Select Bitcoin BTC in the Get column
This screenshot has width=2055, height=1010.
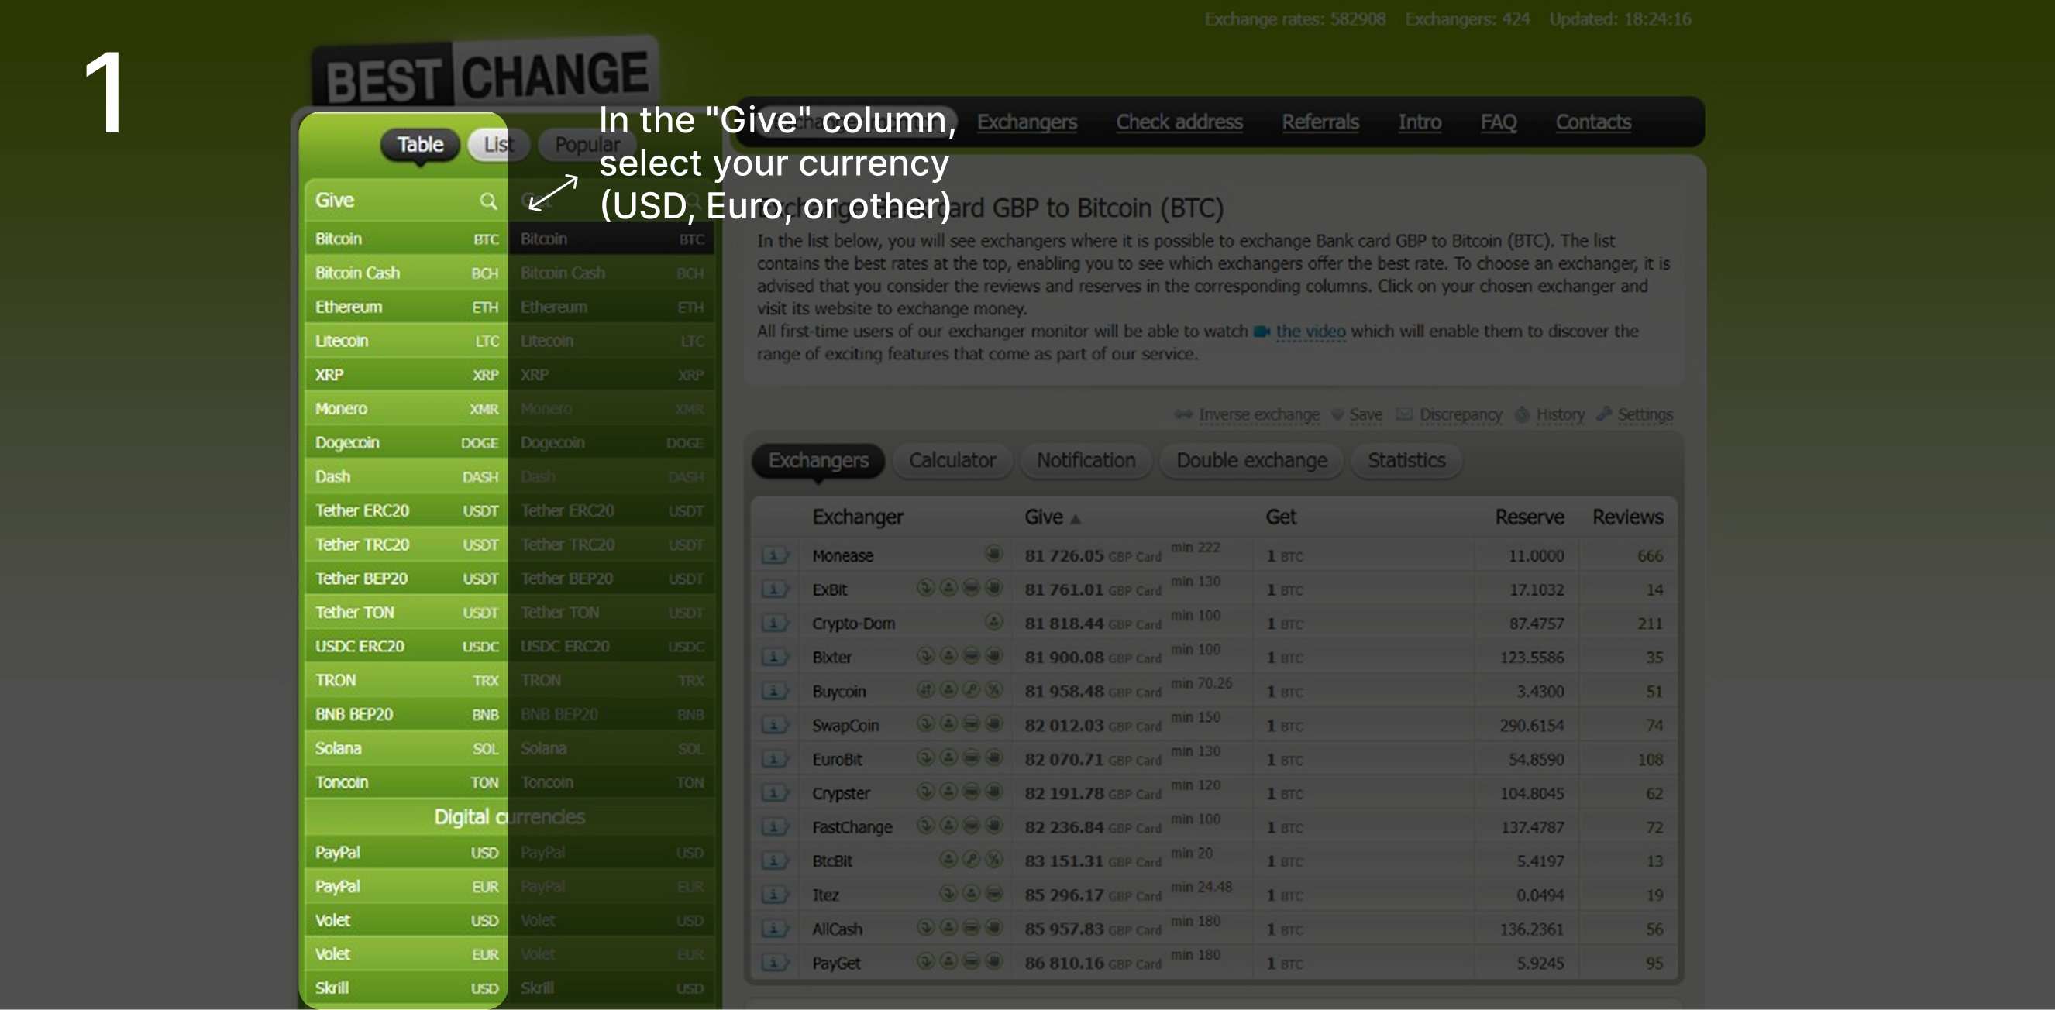611,239
